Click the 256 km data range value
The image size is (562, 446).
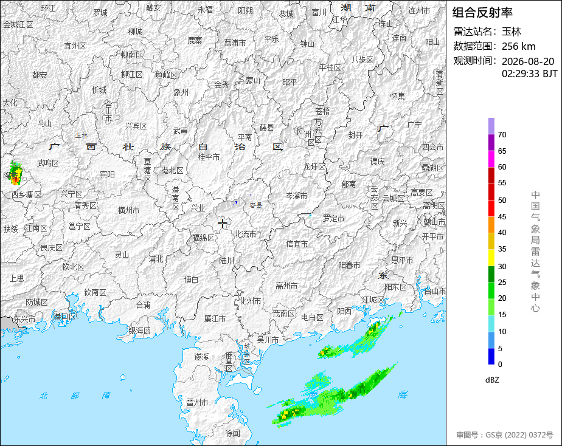(x=518, y=46)
